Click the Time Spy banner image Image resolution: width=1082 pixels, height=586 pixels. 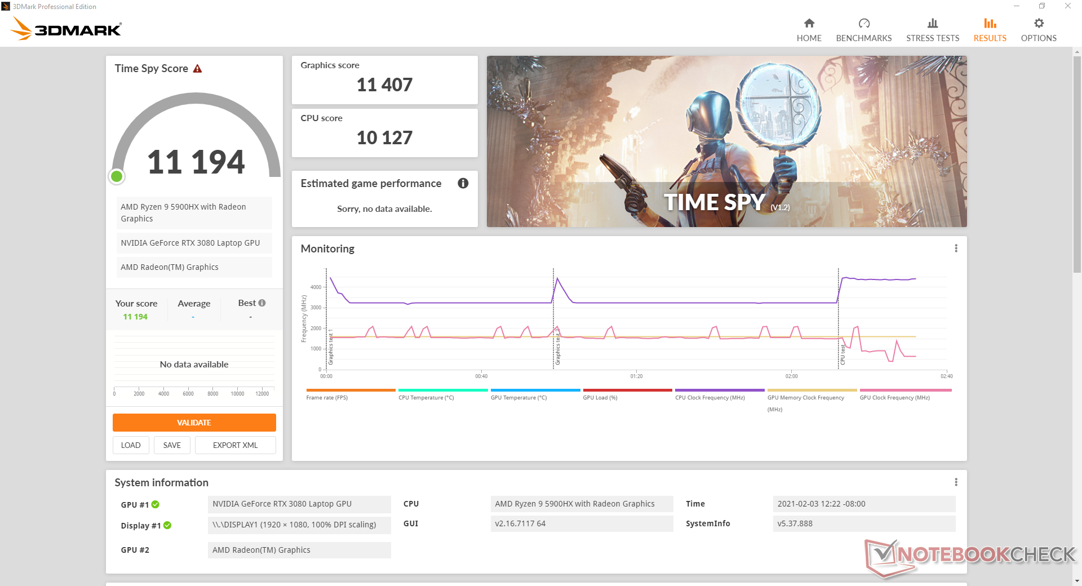point(726,141)
